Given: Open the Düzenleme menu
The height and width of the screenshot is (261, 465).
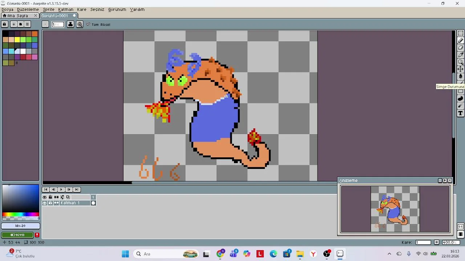Looking at the screenshot, I should pyautogui.click(x=28, y=9).
